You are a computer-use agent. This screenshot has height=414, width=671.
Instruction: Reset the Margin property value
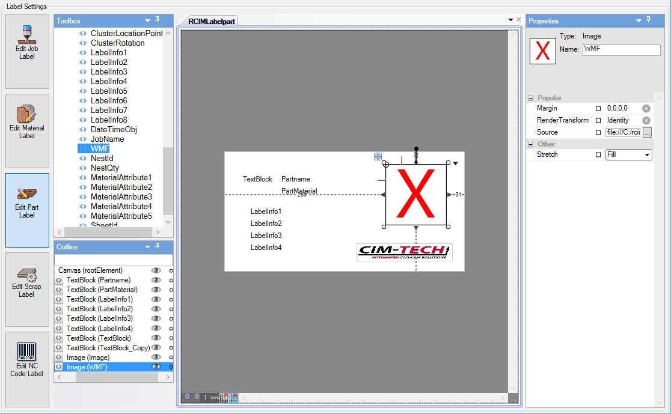(x=646, y=109)
